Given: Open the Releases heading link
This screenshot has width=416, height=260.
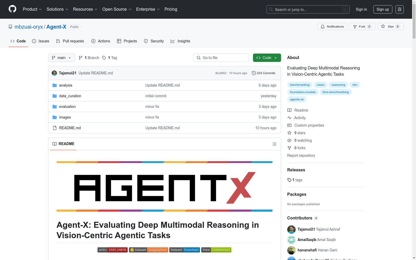Looking at the screenshot, I should click(x=296, y=170).
